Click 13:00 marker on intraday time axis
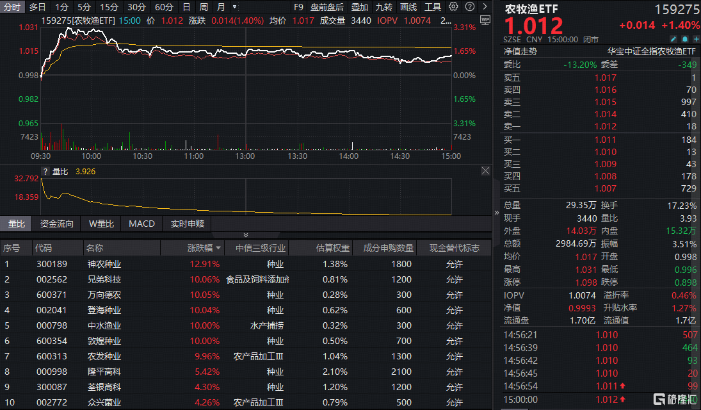Image resolution: width=701 pixels, height=410 pixels. point(245,156)
